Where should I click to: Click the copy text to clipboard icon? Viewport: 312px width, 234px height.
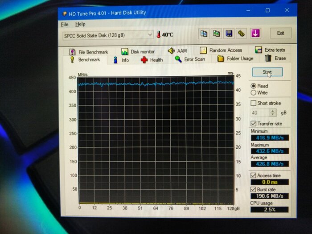click(x=204, y=33)
